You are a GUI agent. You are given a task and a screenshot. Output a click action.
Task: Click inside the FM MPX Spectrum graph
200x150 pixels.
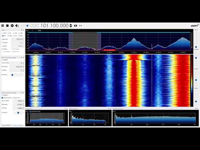(155, 118)
